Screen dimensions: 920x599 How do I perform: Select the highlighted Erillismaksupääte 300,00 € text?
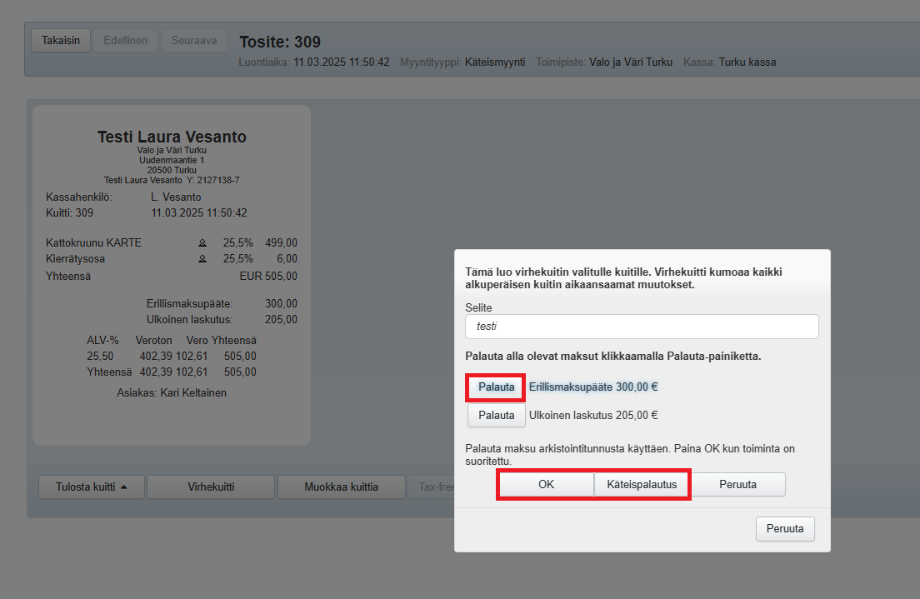[593, 387]
